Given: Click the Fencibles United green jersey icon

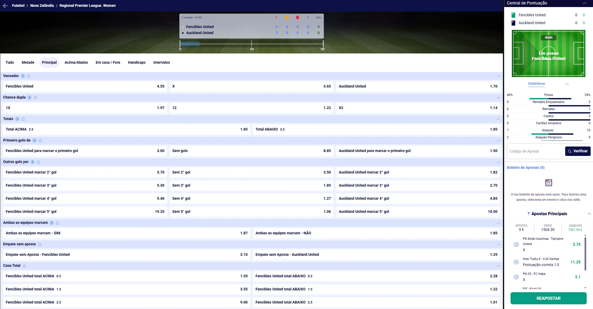Looking at the screenshot, I should coord(513,15).
